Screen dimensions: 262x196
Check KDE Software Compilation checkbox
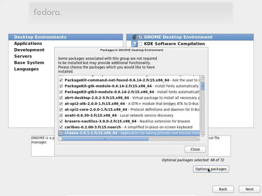(x=140, y=44)
